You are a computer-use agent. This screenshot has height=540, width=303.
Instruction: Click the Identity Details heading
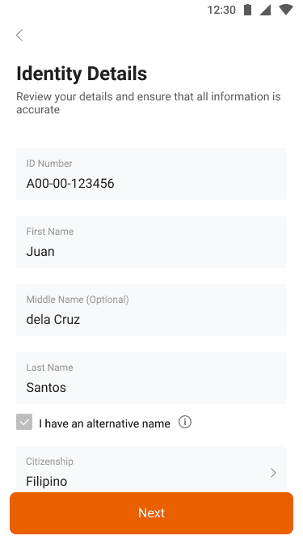click(x=82, y=74)
